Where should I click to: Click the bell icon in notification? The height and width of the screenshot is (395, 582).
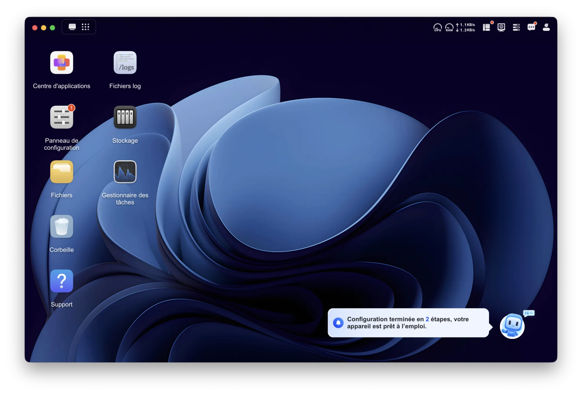tap(338, 323)
